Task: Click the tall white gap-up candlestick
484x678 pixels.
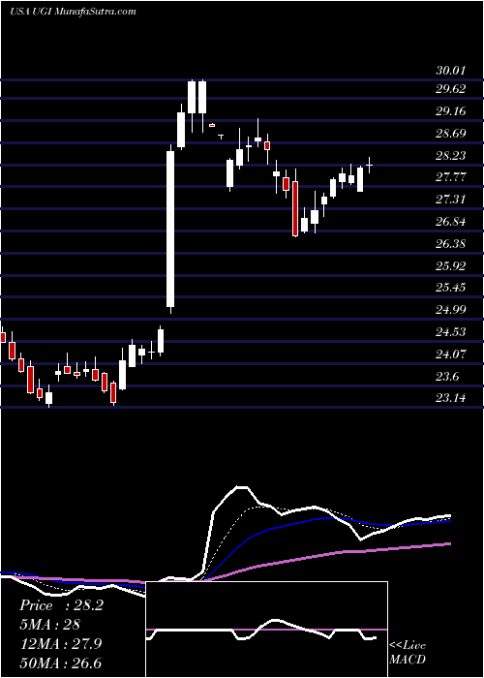Action: coord(170,230)
